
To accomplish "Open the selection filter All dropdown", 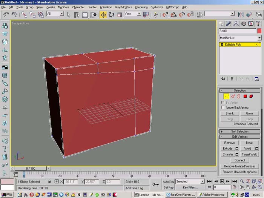I will point(62,13).
